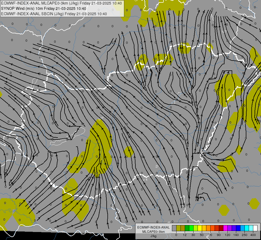Click the ECMWF-INDEX-ANAL SBCIN title line

pos(54,14)
